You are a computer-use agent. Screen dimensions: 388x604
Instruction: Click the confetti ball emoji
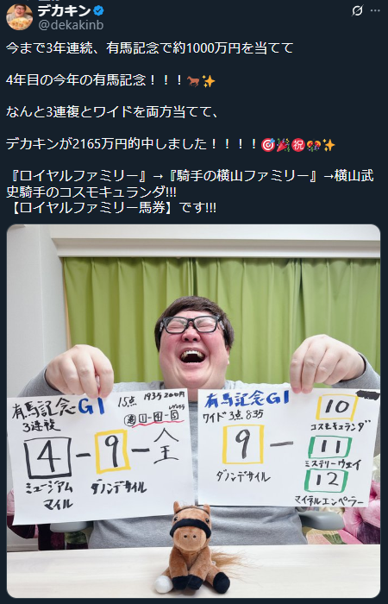tap(313, 145)
